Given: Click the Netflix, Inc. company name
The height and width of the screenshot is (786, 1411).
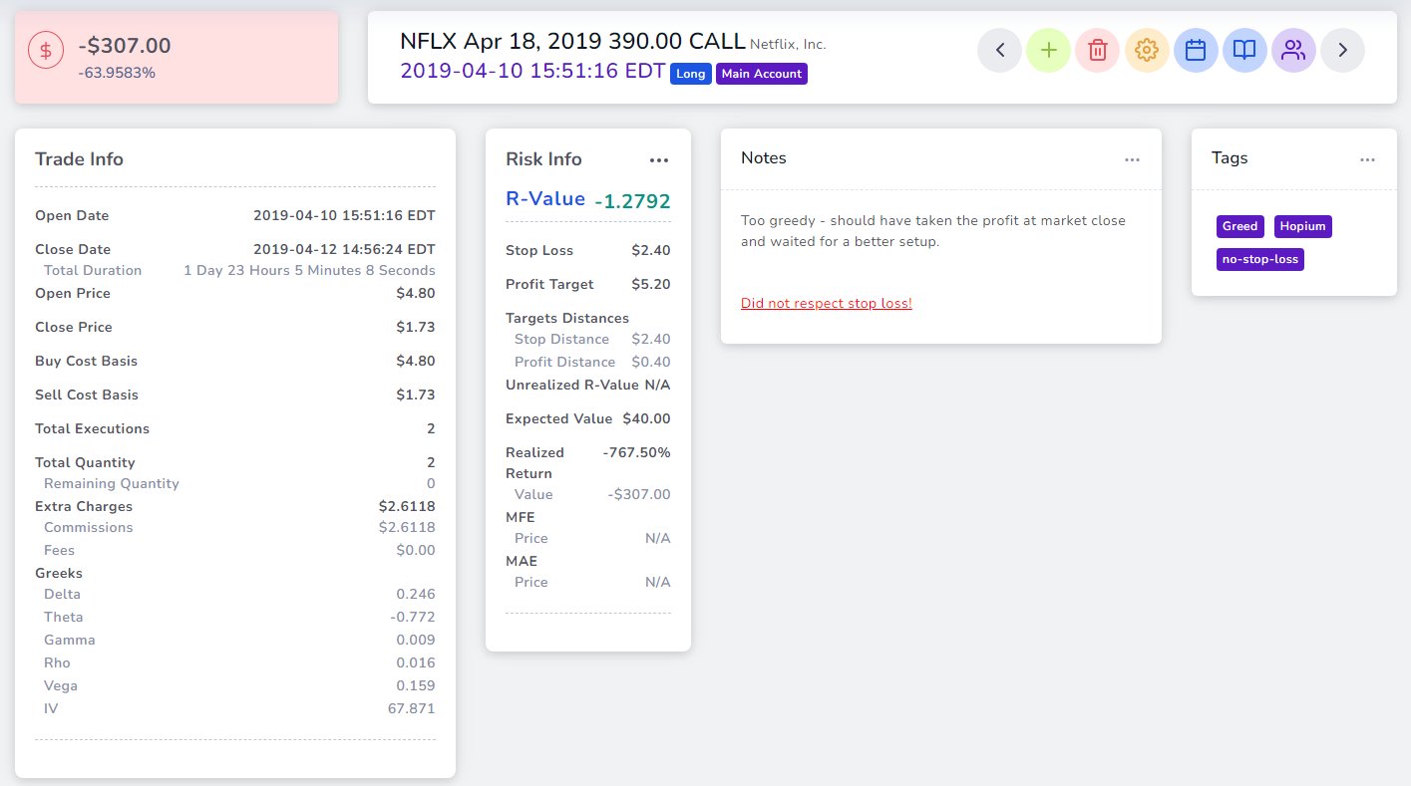Looking at the screenshot, I should click(x=788, y=44).
